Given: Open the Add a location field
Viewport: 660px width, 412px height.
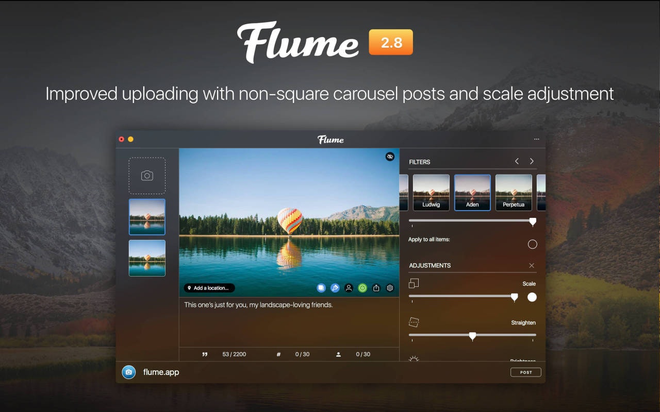Looking at the screenshot, I should [x=208, y=288].
